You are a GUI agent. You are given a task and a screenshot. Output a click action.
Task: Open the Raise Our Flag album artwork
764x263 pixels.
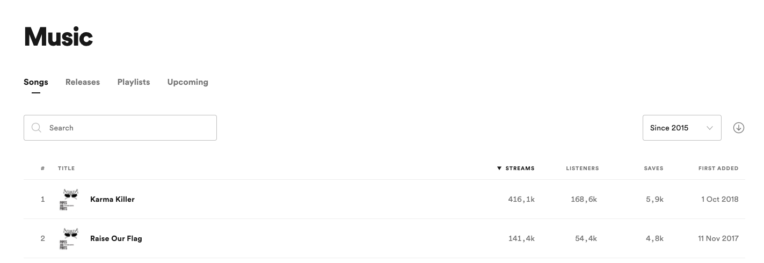point(70,238)
